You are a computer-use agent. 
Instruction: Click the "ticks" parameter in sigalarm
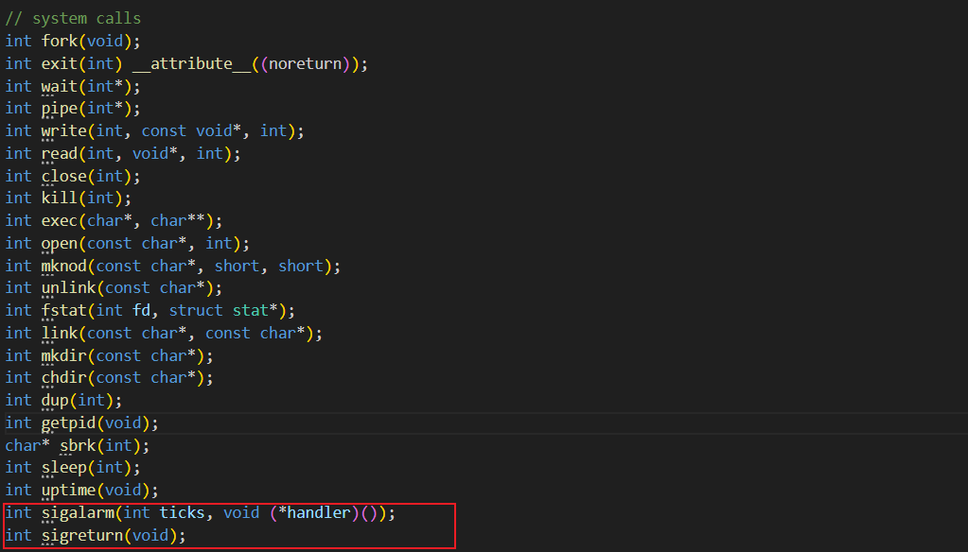tap(182, 512)
